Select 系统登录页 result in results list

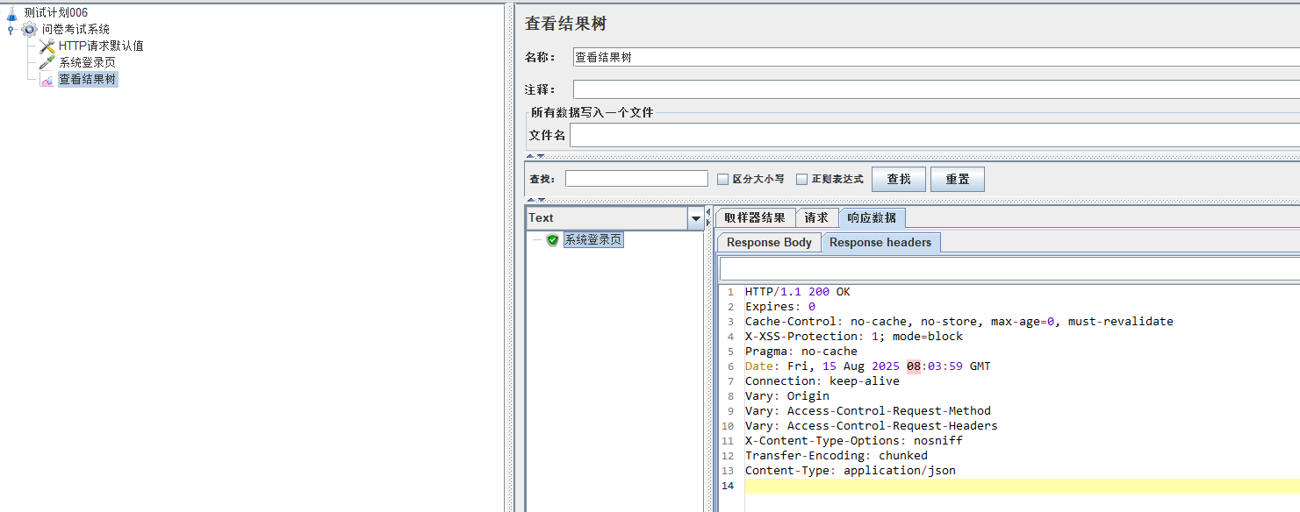(x=593, y=239)
